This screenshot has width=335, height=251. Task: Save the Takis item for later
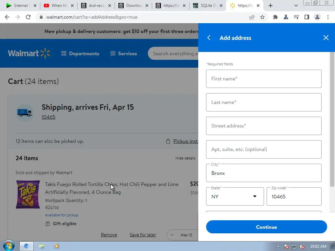tap(143, 235)
